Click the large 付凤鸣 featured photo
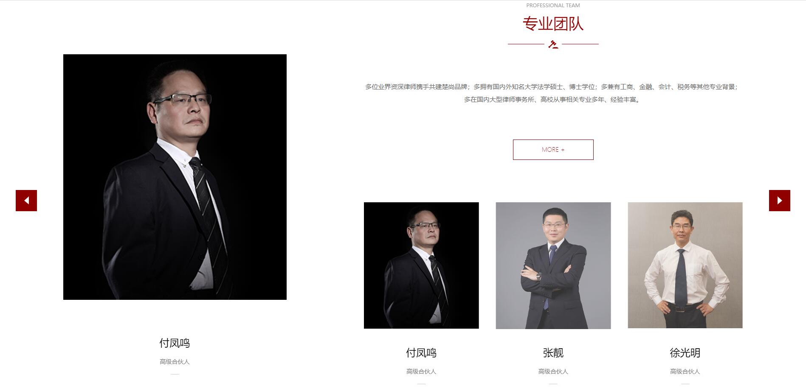806x391 pixels. point(175,177)
